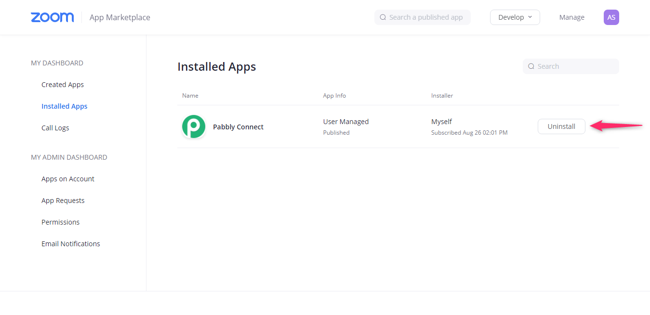Click the Name column header
The image size is (650, 315).
point(190,96)
